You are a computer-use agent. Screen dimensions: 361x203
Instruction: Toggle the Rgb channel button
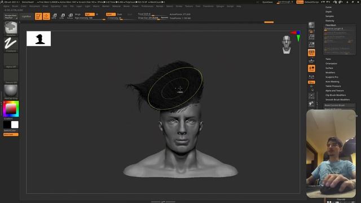tap(90, 14)
